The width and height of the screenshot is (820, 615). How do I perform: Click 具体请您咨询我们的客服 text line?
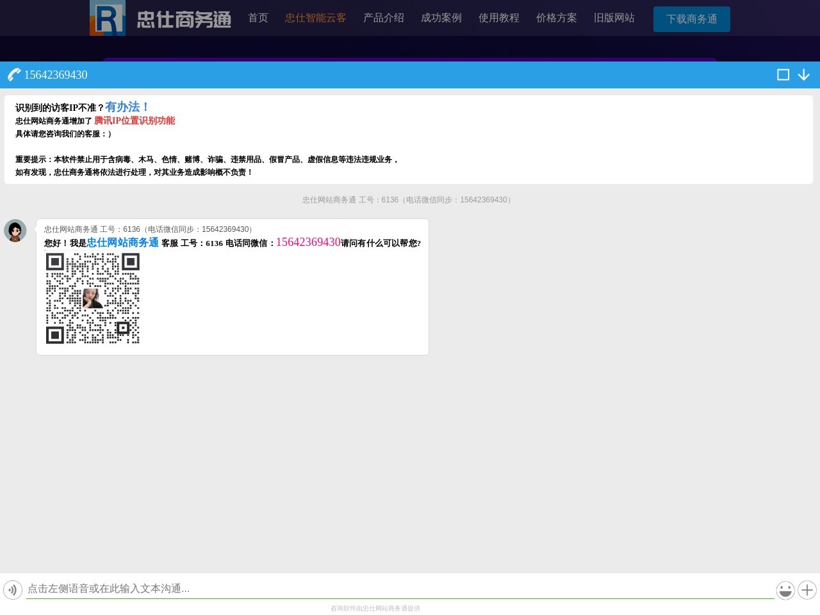tap(64, 134)
